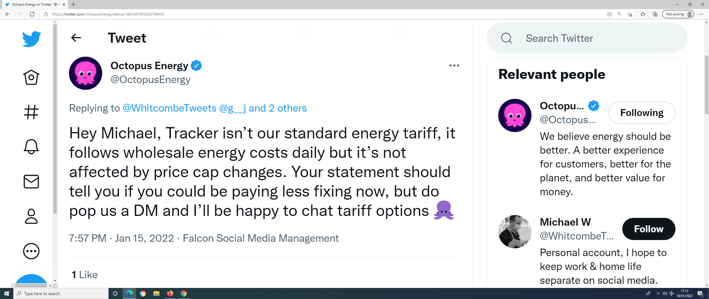Image resolution: width=709 pixels, height=299 pixels.
Task: Open Home from sidebar icon
Action: point(31,77)
